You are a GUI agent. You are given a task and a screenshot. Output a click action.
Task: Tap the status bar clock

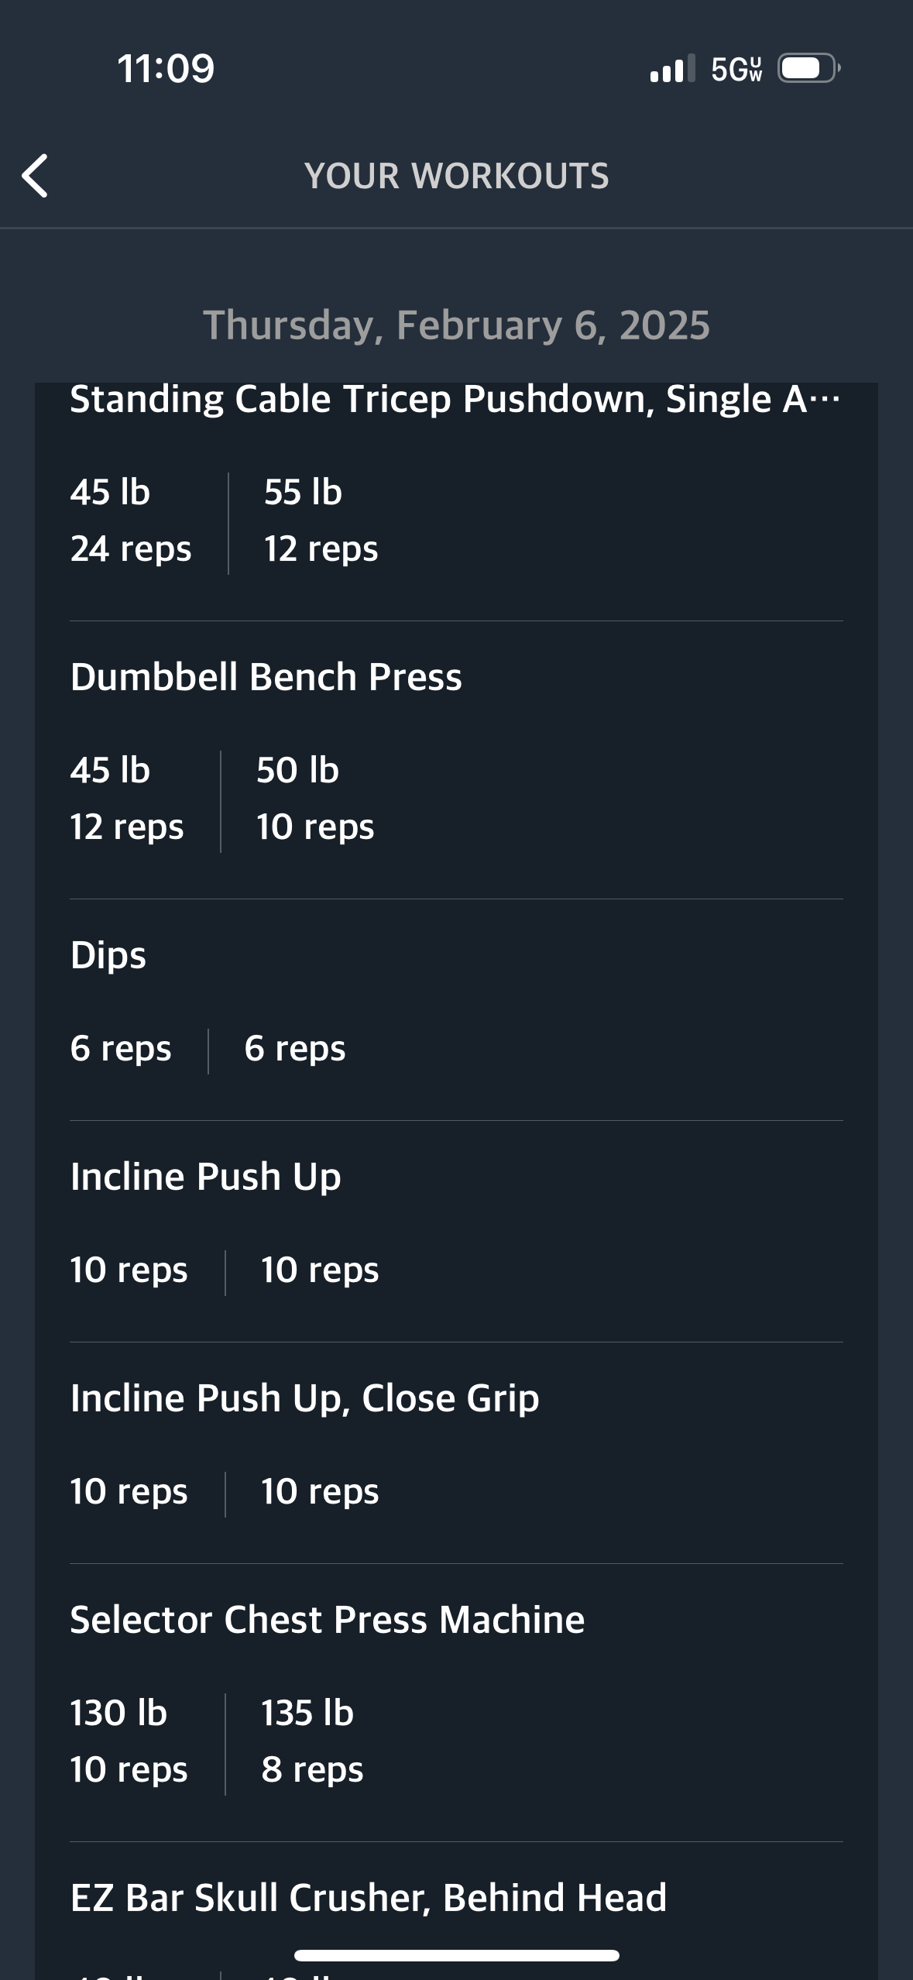166,68
